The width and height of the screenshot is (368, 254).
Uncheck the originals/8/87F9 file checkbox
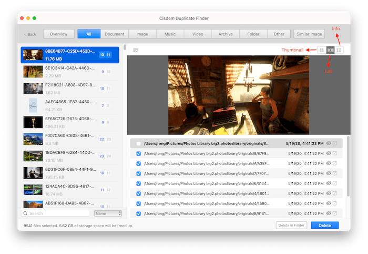pyautogui.click(x=138, y=153)
